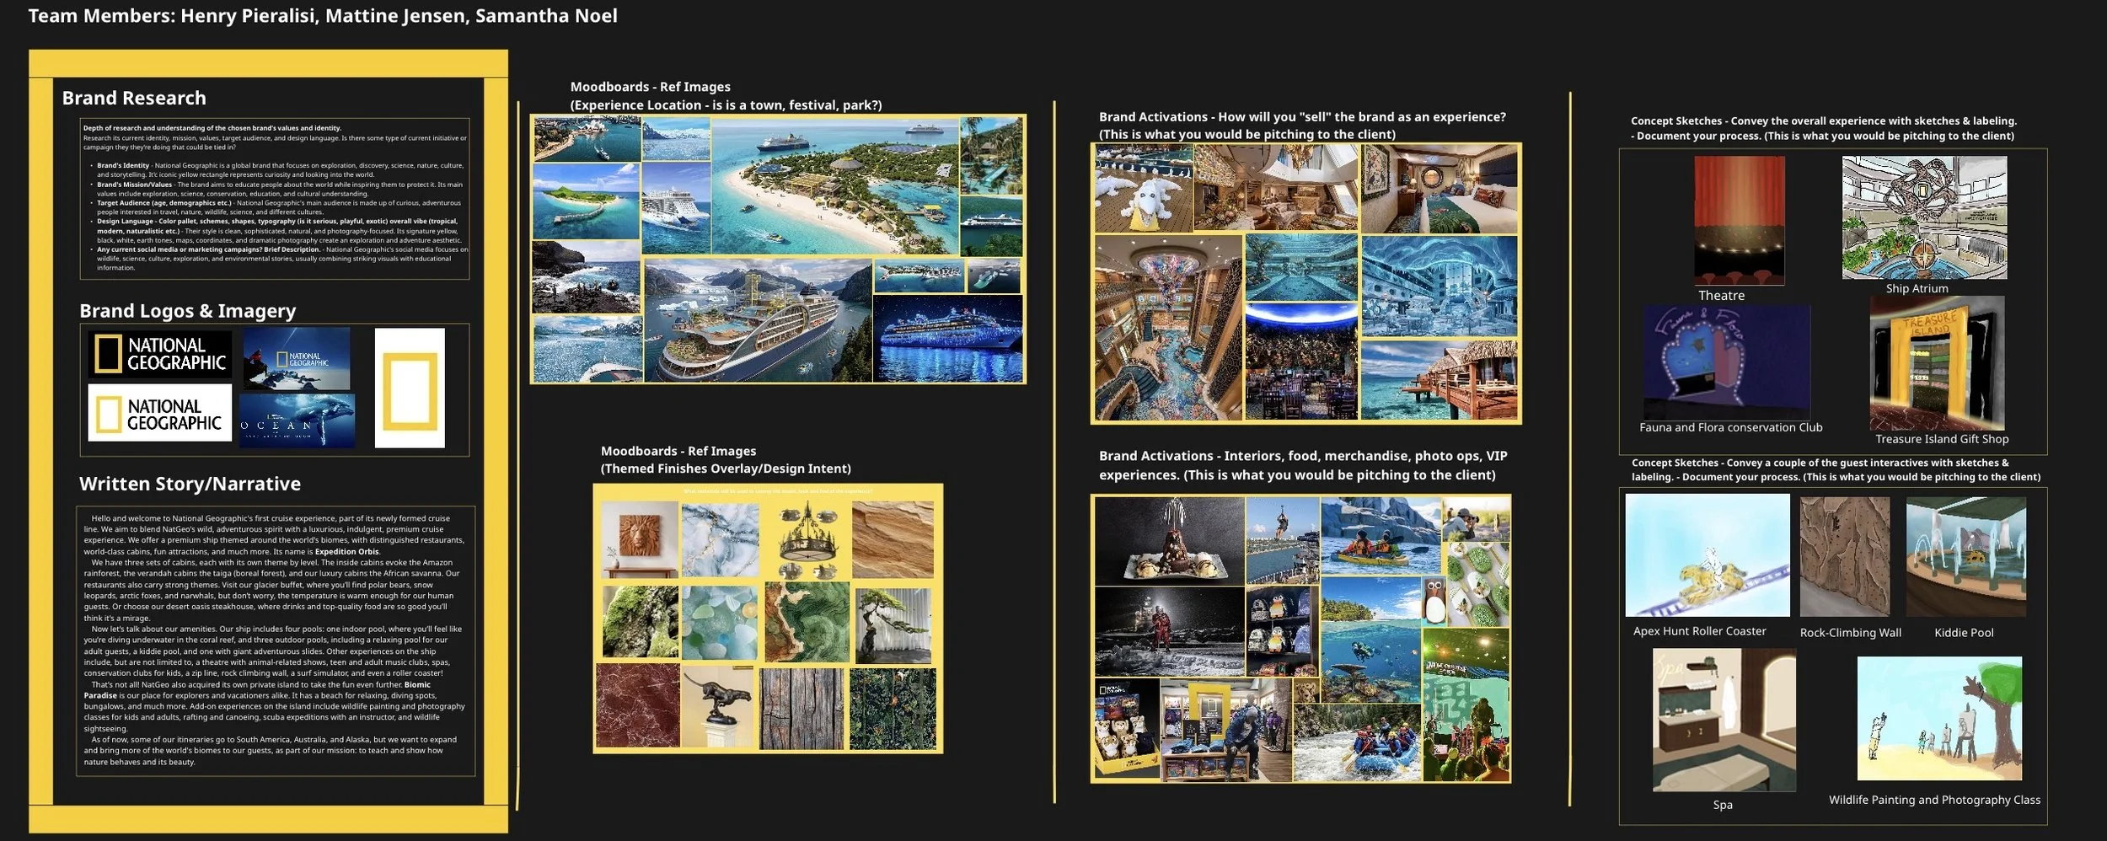
Task: Click the white National Geographic logo
Action: [159, 413]
